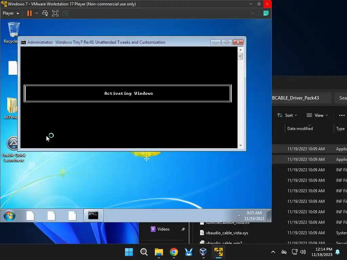This screenshot has width=347, height=260.
Task: Click the up arrow of the console scrollbar
Action: tap(241, 50)
